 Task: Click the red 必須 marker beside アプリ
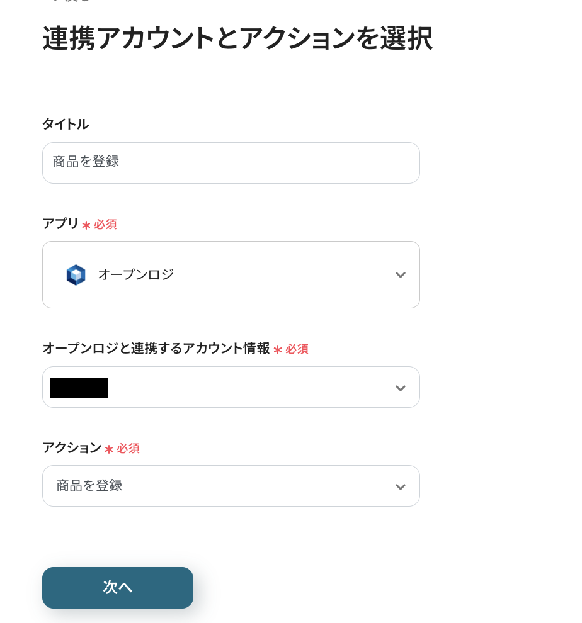point(105,225)
